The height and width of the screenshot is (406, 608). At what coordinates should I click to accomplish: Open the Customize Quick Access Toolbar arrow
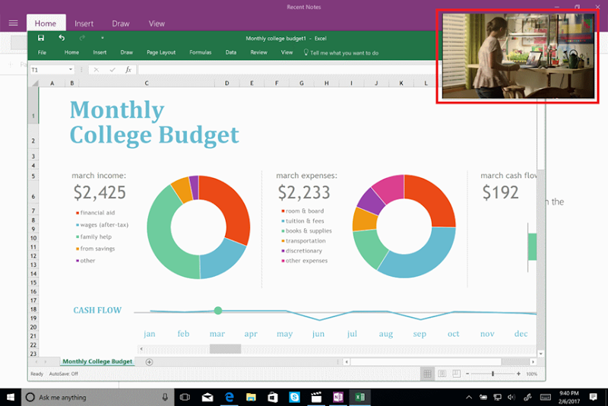103,38
